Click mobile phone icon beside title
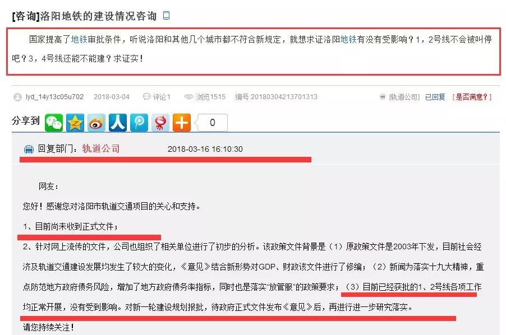506x335 pixels. (x=166, y=16)
